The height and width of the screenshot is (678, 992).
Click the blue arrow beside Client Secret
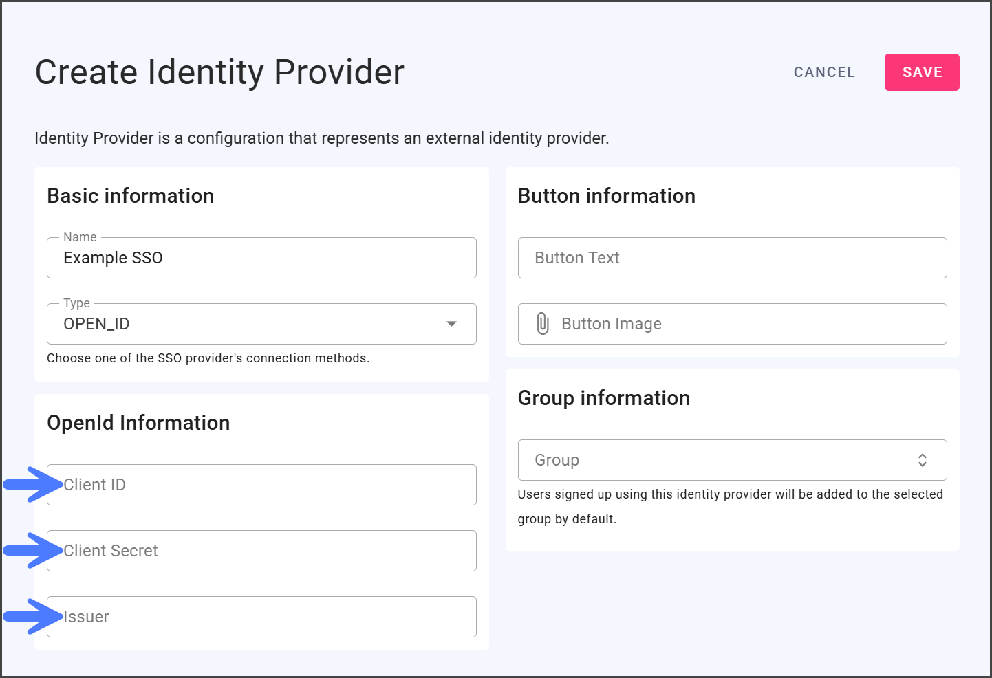32,551
